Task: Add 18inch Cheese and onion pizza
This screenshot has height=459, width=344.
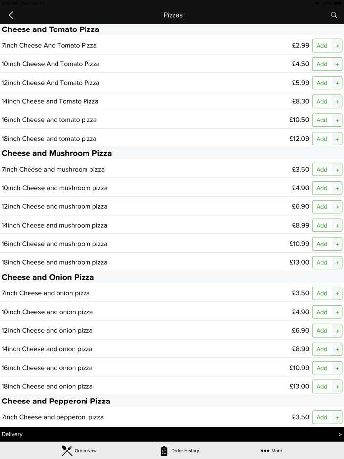Action: pyautogui.click(x=322, y=387)
